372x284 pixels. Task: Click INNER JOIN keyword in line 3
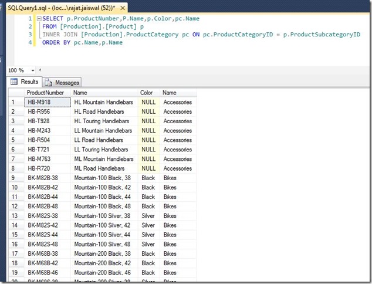click(x=60, y=35)
